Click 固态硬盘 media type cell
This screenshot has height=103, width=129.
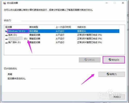point(34,31)
